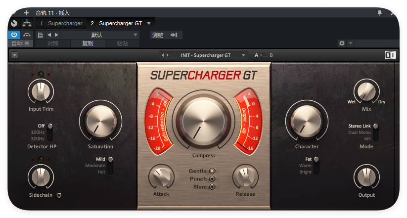Screen dimensions: 407x218
Task: Open the preset file page icon
Action: 40,35
